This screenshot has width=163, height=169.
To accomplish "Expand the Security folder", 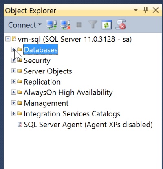I will pos(13,60).
